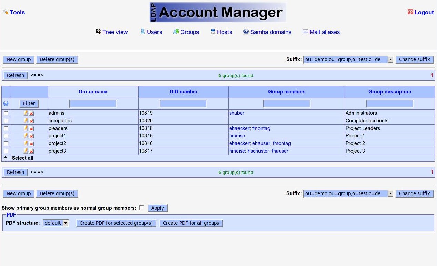Viewport: 437px width, 266px height.
Task: Sort by the GID number column header
Action: 183,92
